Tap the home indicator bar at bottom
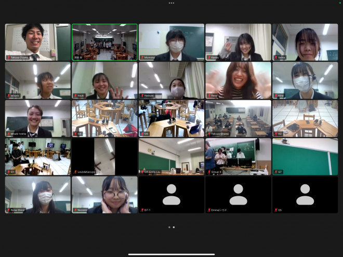The image size is (343, 257). [x=171, y=254]
